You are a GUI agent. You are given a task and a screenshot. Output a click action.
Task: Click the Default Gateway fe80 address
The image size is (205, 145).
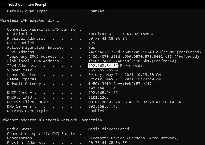pyautogui.click(x=120, y=84)
